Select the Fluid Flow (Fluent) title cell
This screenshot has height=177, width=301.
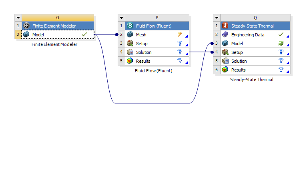click(157, 26)
